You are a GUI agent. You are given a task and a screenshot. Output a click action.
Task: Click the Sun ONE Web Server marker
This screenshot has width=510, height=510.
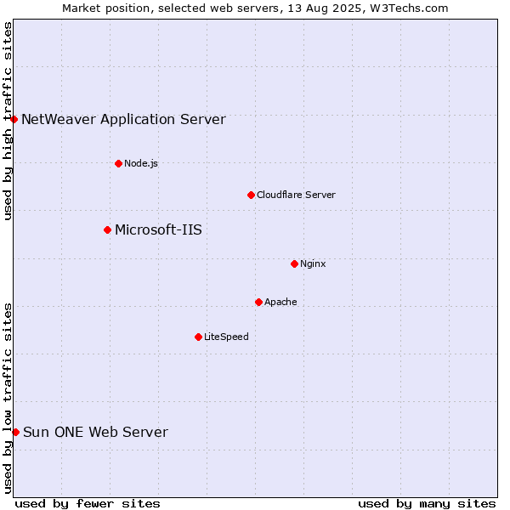(15, 433)
